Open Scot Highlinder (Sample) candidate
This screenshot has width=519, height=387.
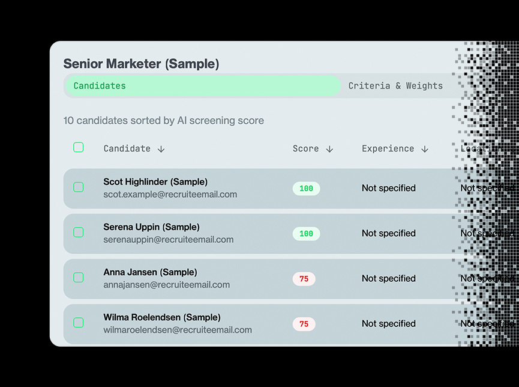coord(155,182)
